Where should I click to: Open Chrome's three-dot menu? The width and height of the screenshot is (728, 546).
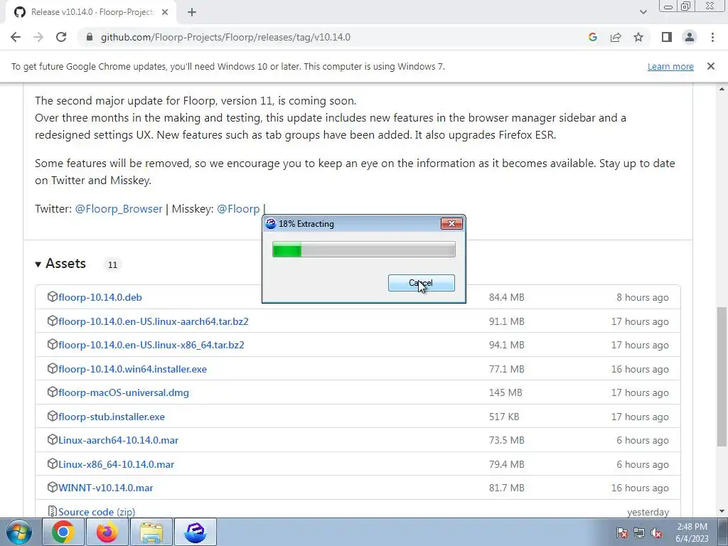712,37
